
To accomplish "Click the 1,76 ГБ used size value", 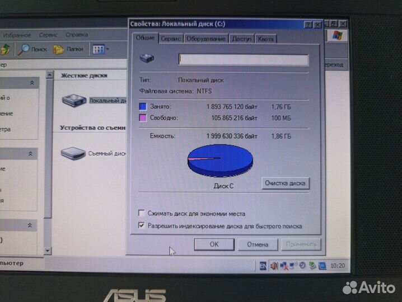I will pos(281,107).
